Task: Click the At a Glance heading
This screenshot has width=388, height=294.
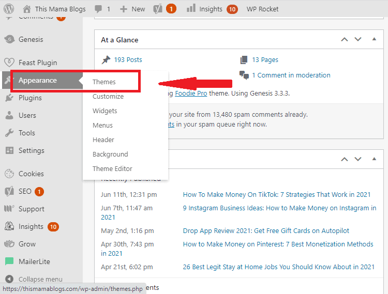Action: tap(120, 40)
